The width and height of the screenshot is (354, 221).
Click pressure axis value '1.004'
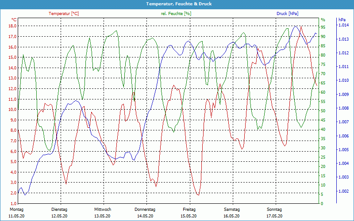pyautogui.click(x=343, y=164)
